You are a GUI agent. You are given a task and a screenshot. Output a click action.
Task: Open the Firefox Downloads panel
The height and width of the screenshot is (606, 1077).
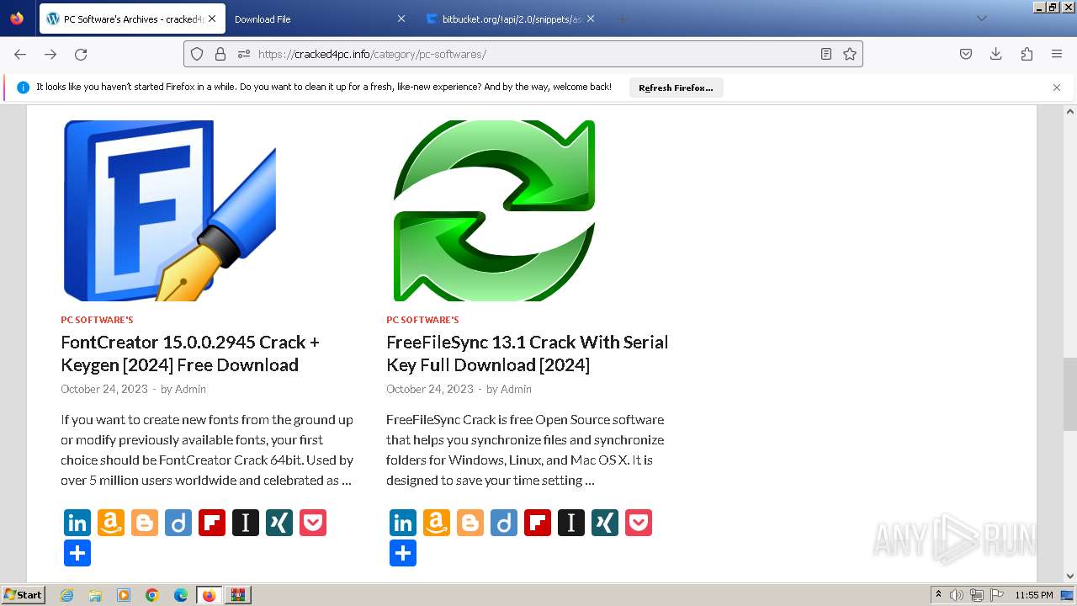[x=996, y=54]
